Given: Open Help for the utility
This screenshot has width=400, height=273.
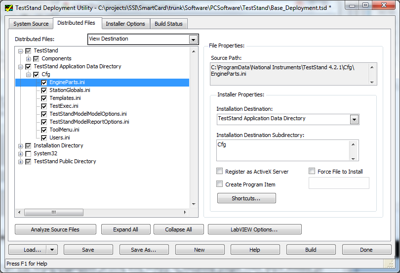Looking at the screenshot, I should (255, 250).
